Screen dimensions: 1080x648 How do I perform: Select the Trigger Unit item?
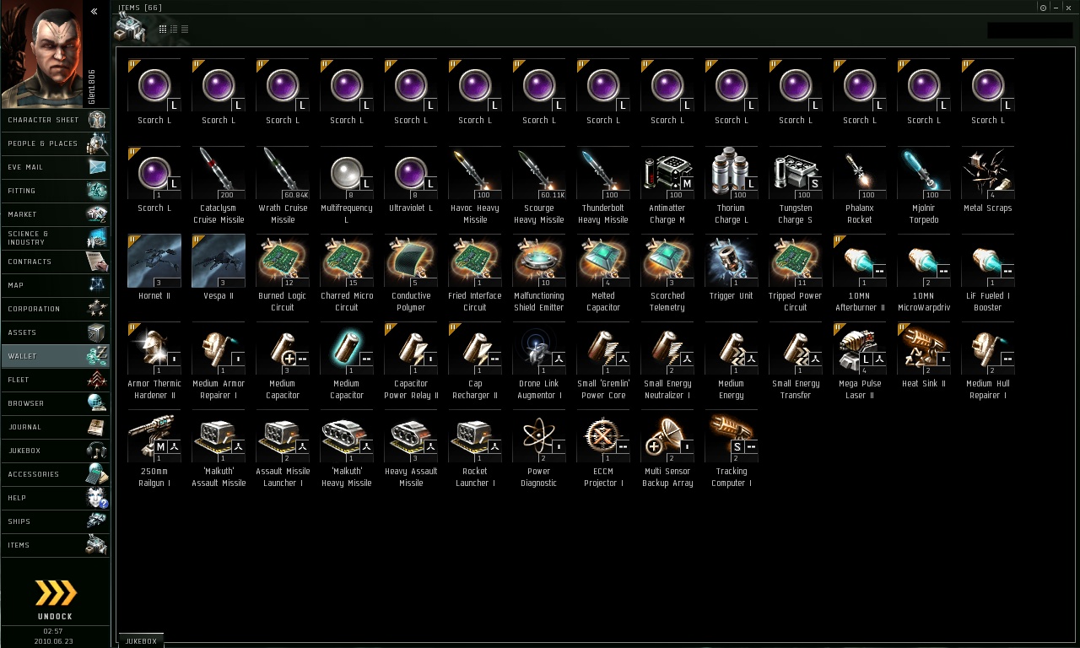click(x=732, y=267)
